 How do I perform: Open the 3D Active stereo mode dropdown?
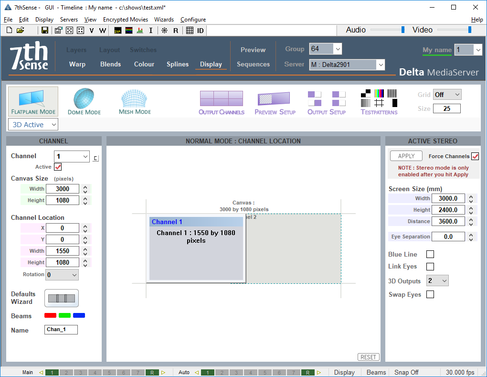tap(33, 125)
